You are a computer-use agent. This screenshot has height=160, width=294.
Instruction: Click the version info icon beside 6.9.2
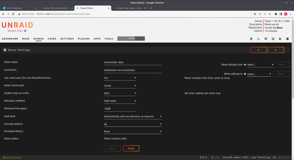point(25,31)
